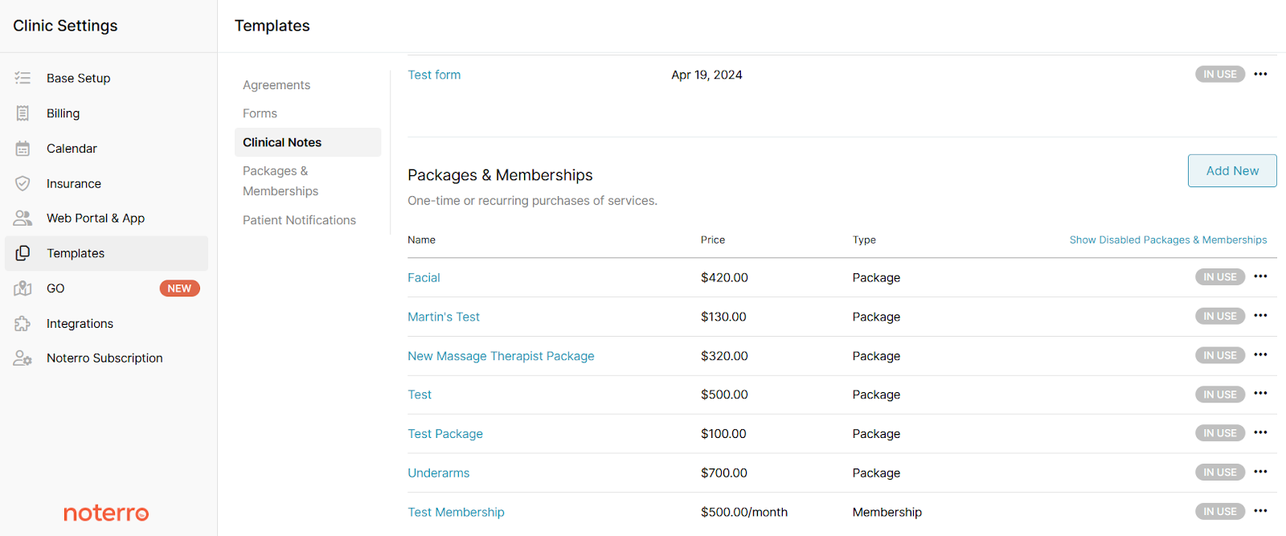Viewport: 1286px width, 536px height.
Task: Click the noterro logo
Action: point(106,513)
